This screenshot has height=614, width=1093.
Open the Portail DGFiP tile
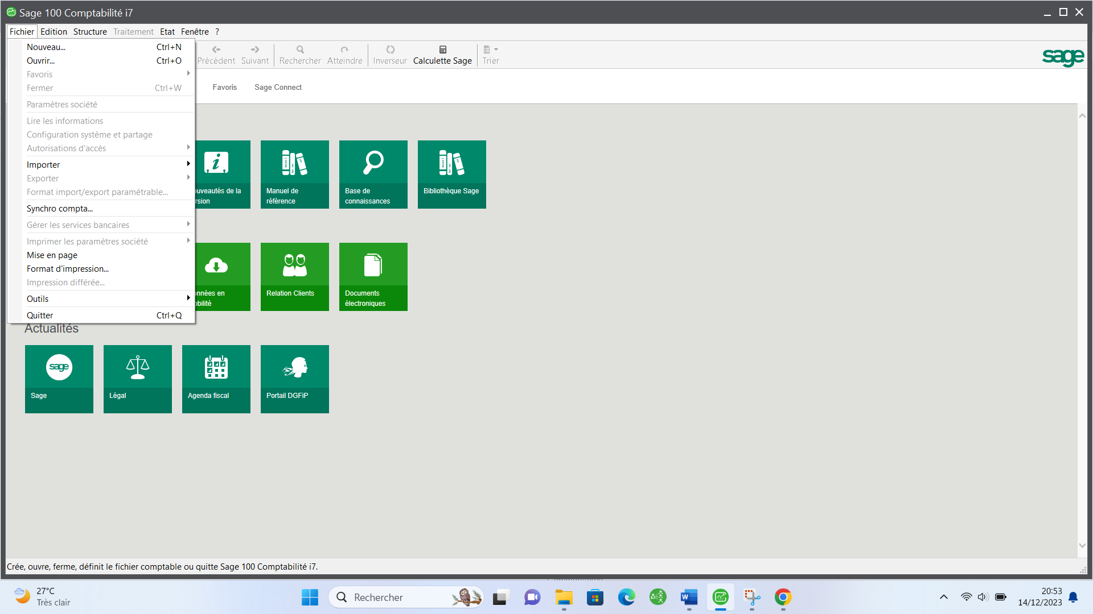tap(294, 379)
